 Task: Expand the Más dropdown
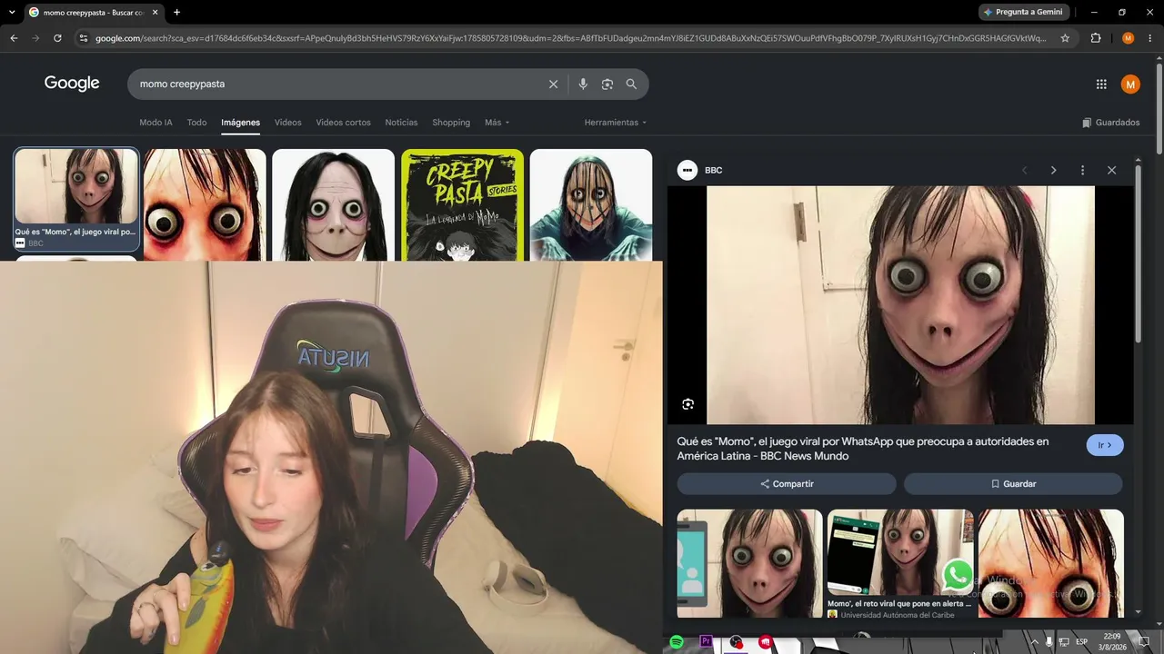[497, 123]
